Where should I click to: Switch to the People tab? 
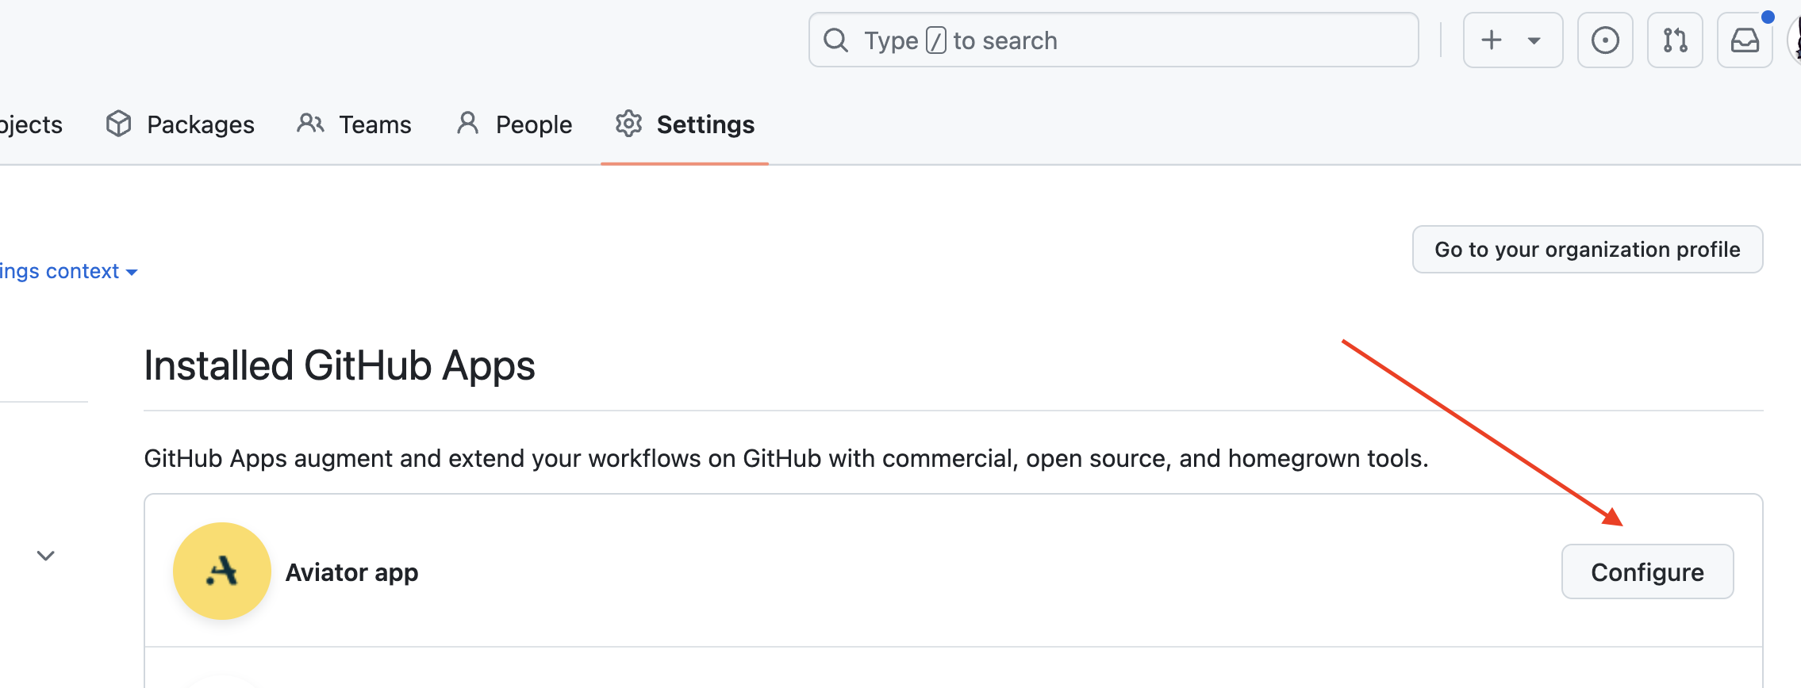[x=533, y=124]
